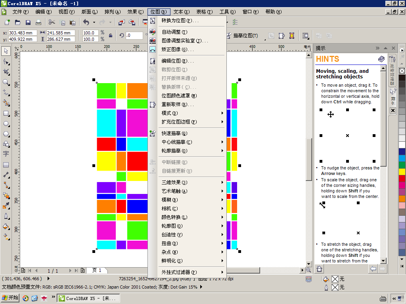Click the Paste clipboard icon

73,23
